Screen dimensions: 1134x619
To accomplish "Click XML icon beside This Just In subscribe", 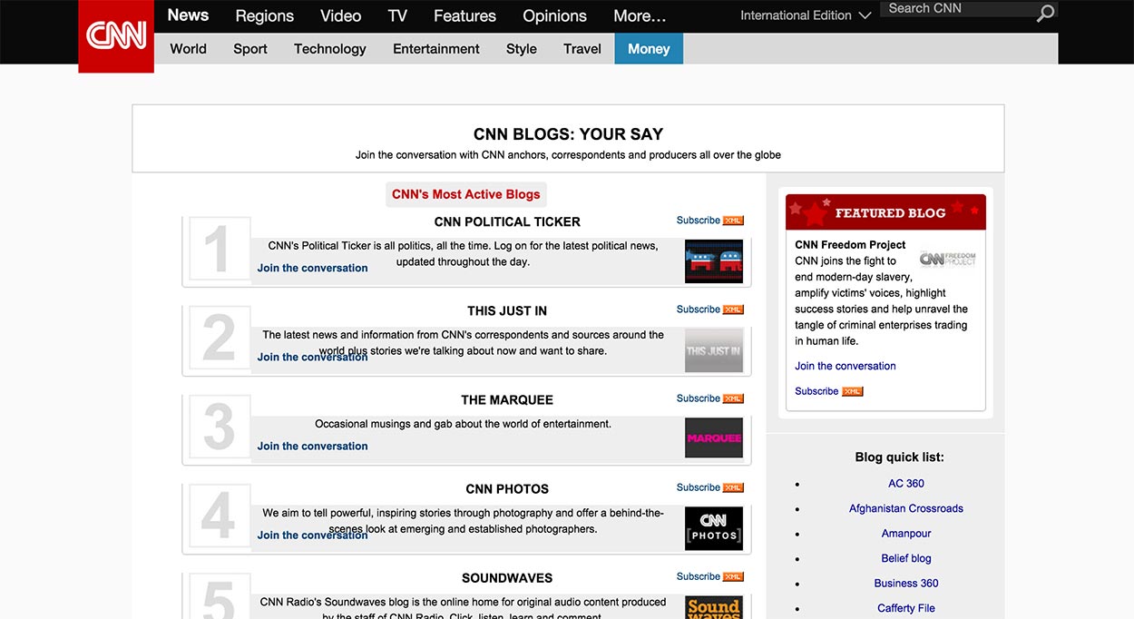I will pyautogui.click(x=733, y=309).
